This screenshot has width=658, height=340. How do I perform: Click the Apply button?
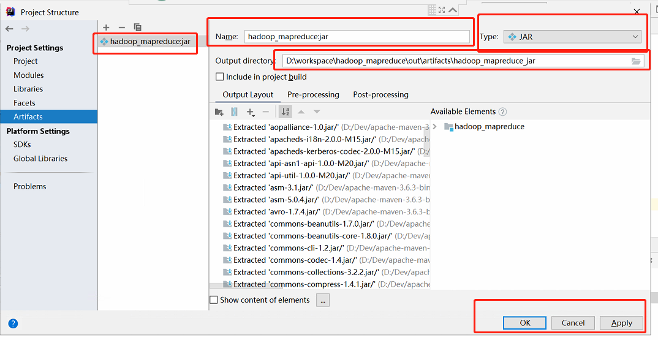[x=621, y=323]
